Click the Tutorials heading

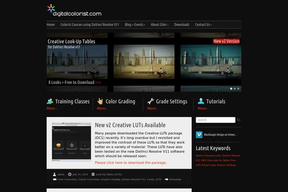click(216, 101)
